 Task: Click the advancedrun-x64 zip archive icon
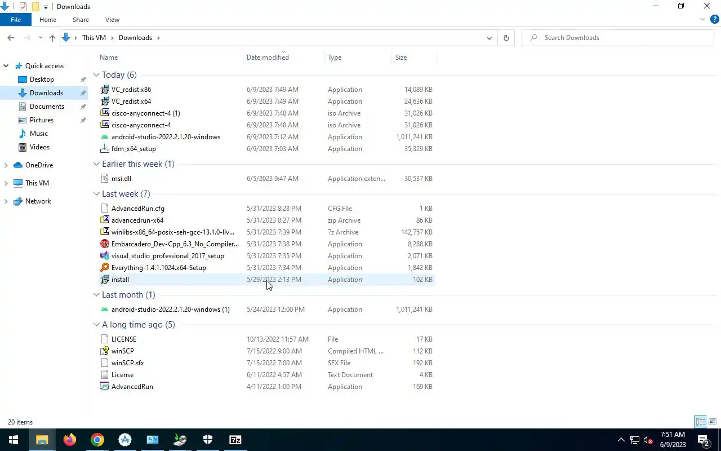click(105, 220)
